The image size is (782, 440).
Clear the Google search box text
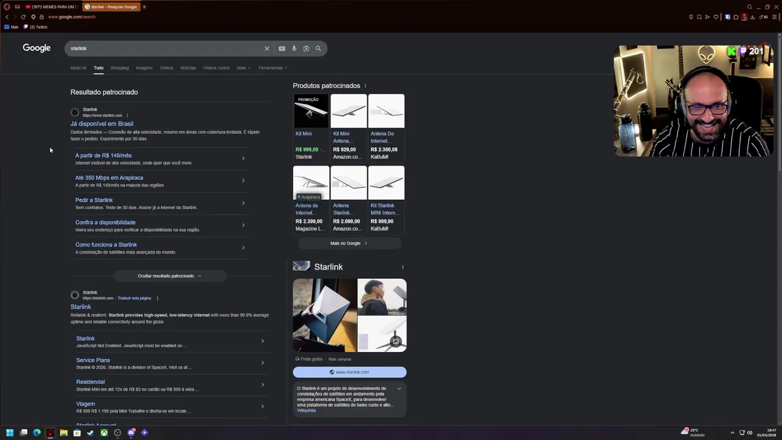[266, 48]
